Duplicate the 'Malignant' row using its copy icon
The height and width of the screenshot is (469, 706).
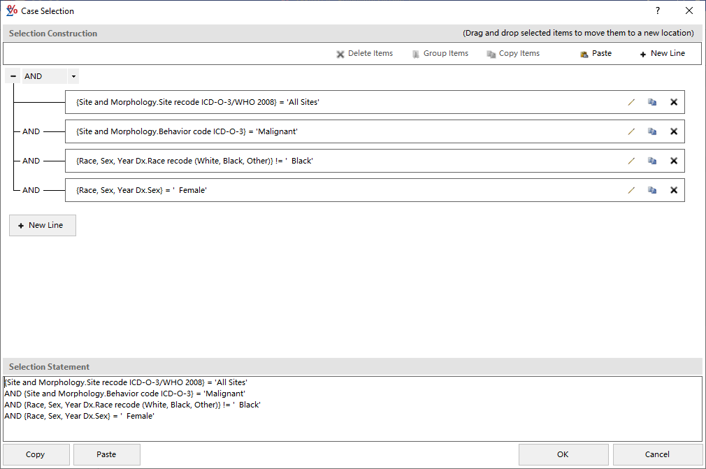[x=652, y=131]
